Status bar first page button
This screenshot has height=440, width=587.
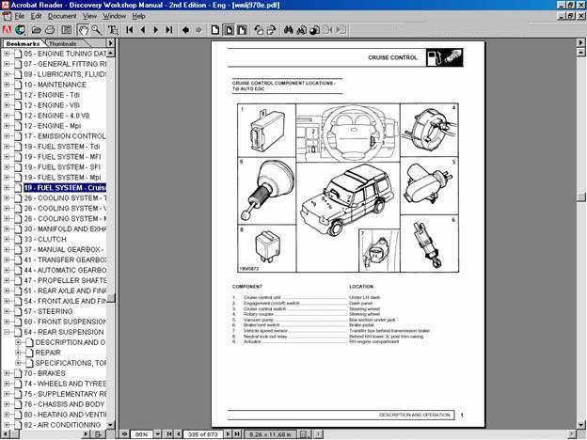coord(169,434)
